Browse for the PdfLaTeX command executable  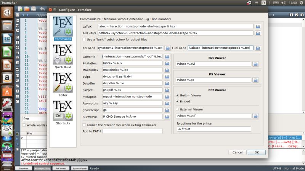(258, 33)
